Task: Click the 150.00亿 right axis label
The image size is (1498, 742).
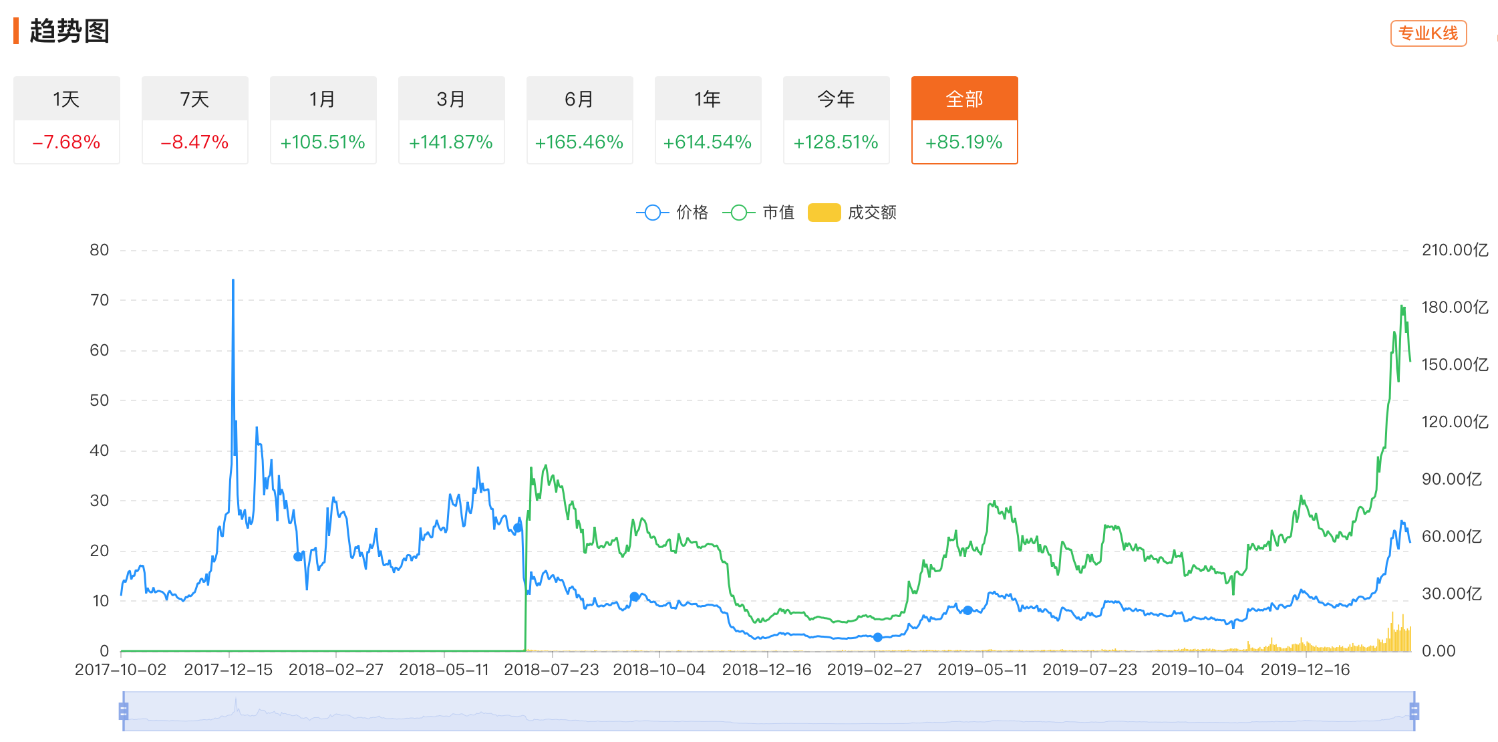Action: coord(1455,365)
